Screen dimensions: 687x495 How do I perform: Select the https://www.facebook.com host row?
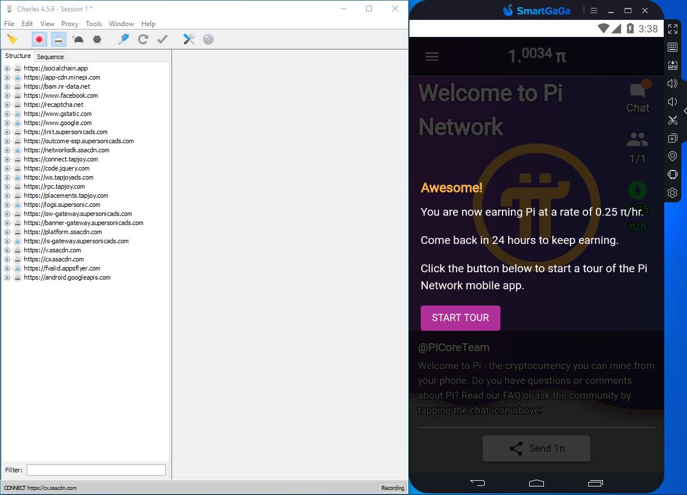point(61,95)
